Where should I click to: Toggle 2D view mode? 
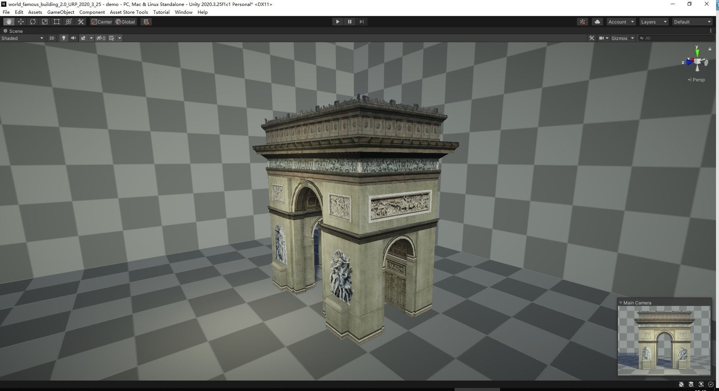coord(52,38)
